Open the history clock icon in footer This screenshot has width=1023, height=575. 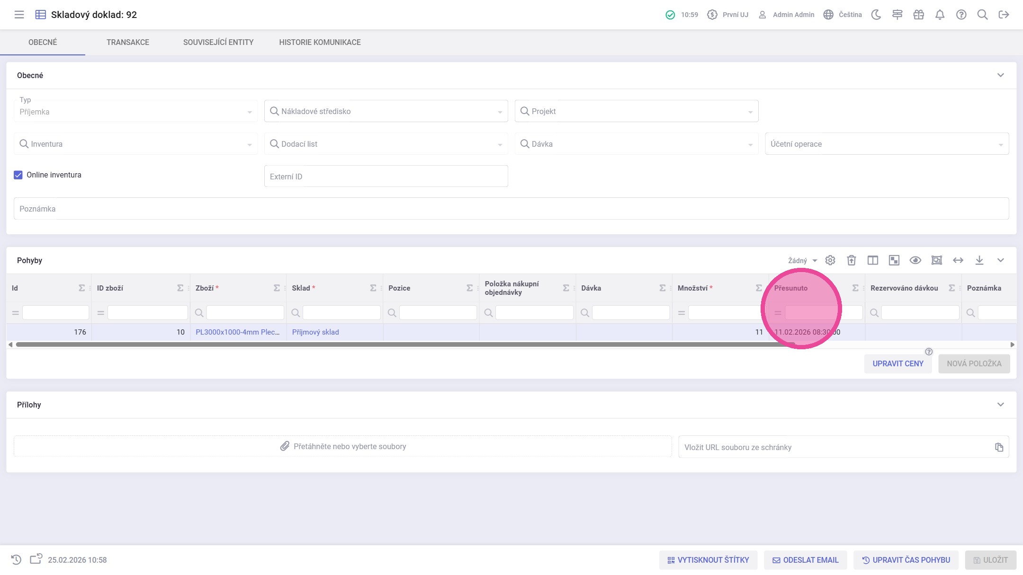click(16, 560)
